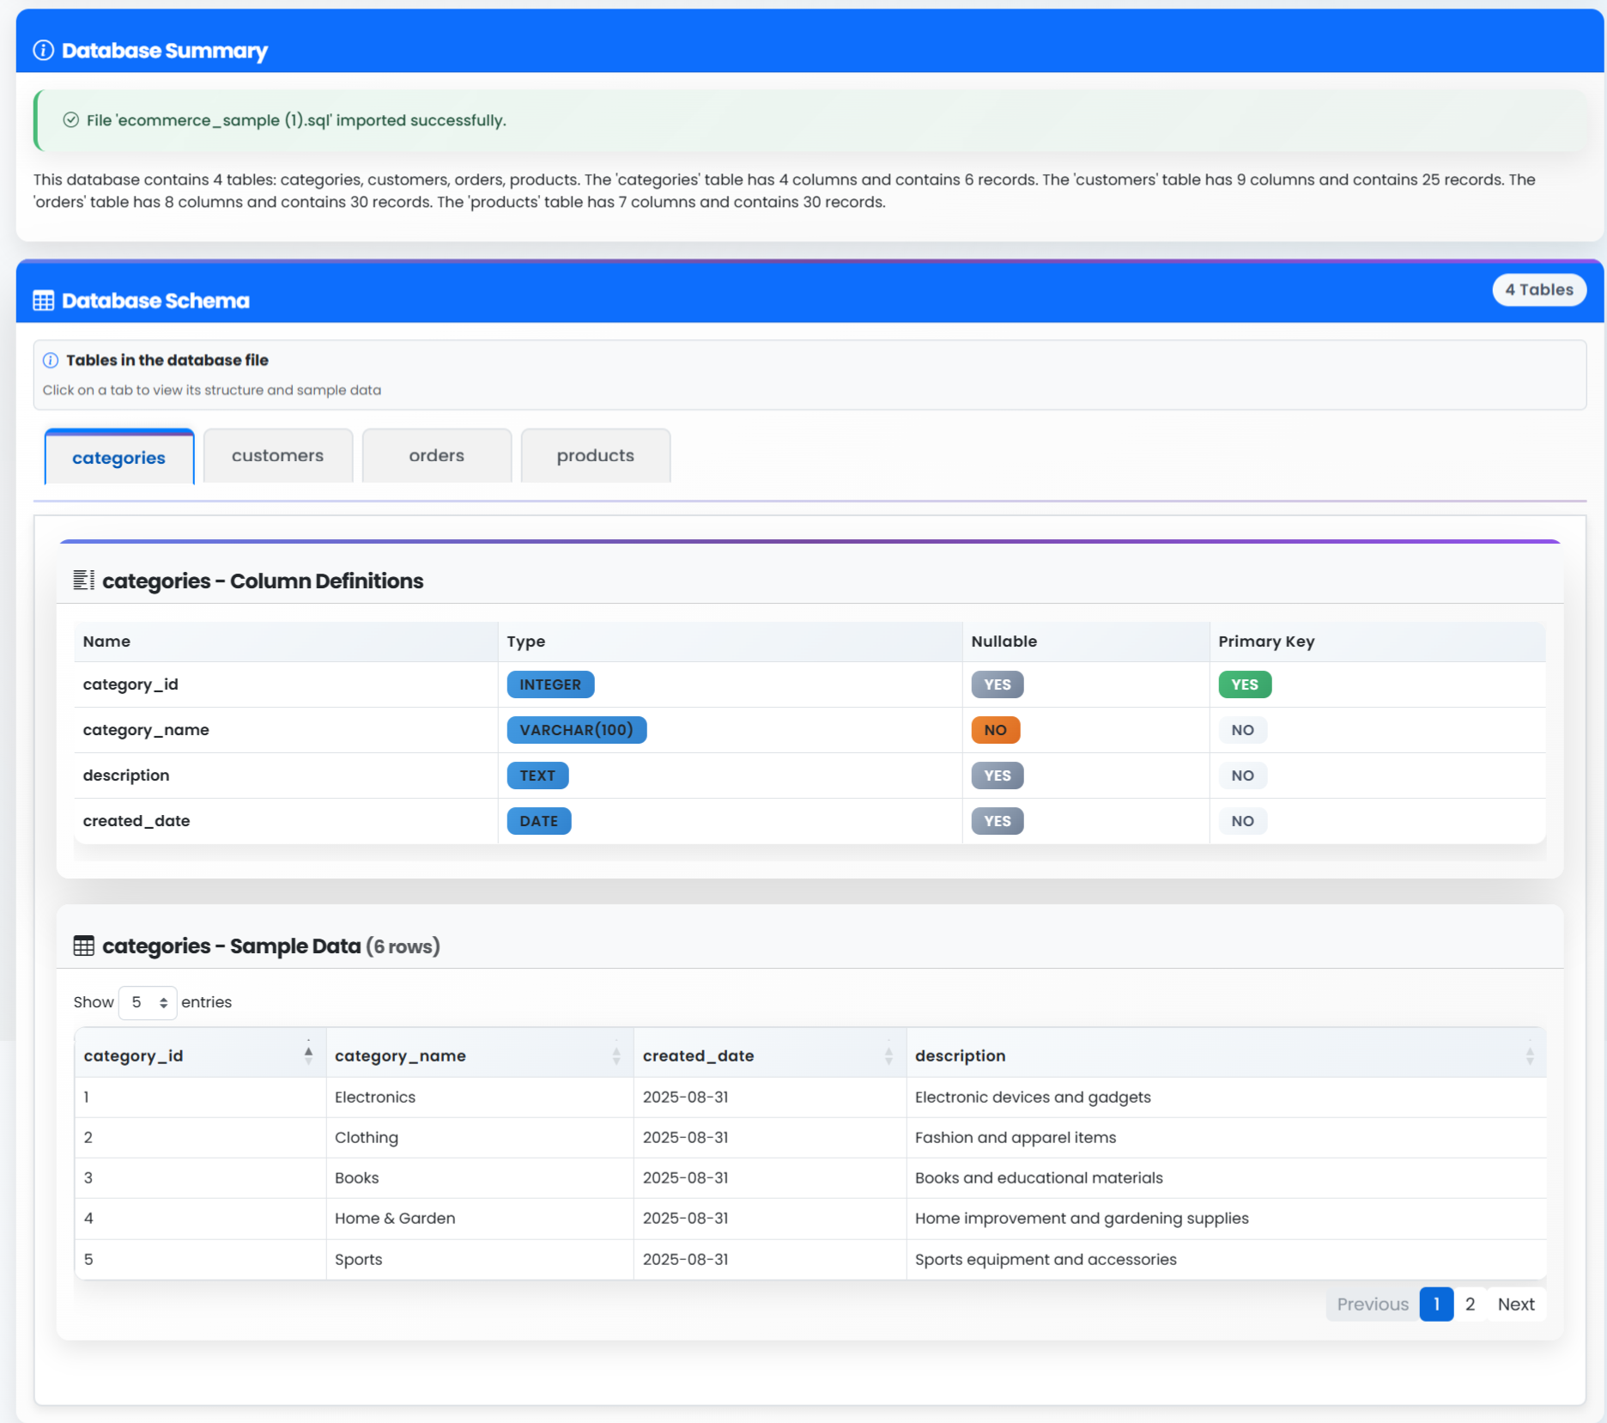This screenshot has height=1423, width=1607.
Task: Click 'Fashion and apparel items' description
Action: click(x=1015, y=1137)
